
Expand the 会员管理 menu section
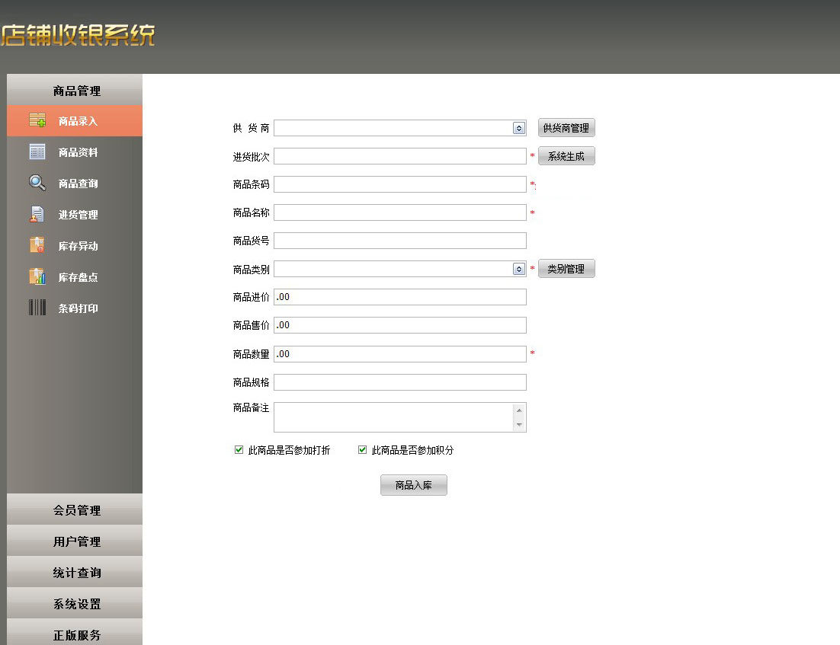pyautogui.click(x=75, y=509)
